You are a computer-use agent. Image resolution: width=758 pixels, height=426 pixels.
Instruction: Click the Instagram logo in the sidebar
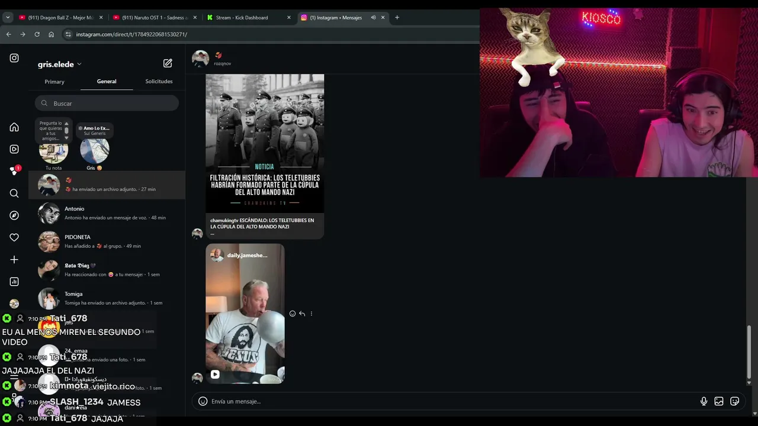[x=14, y=58]
